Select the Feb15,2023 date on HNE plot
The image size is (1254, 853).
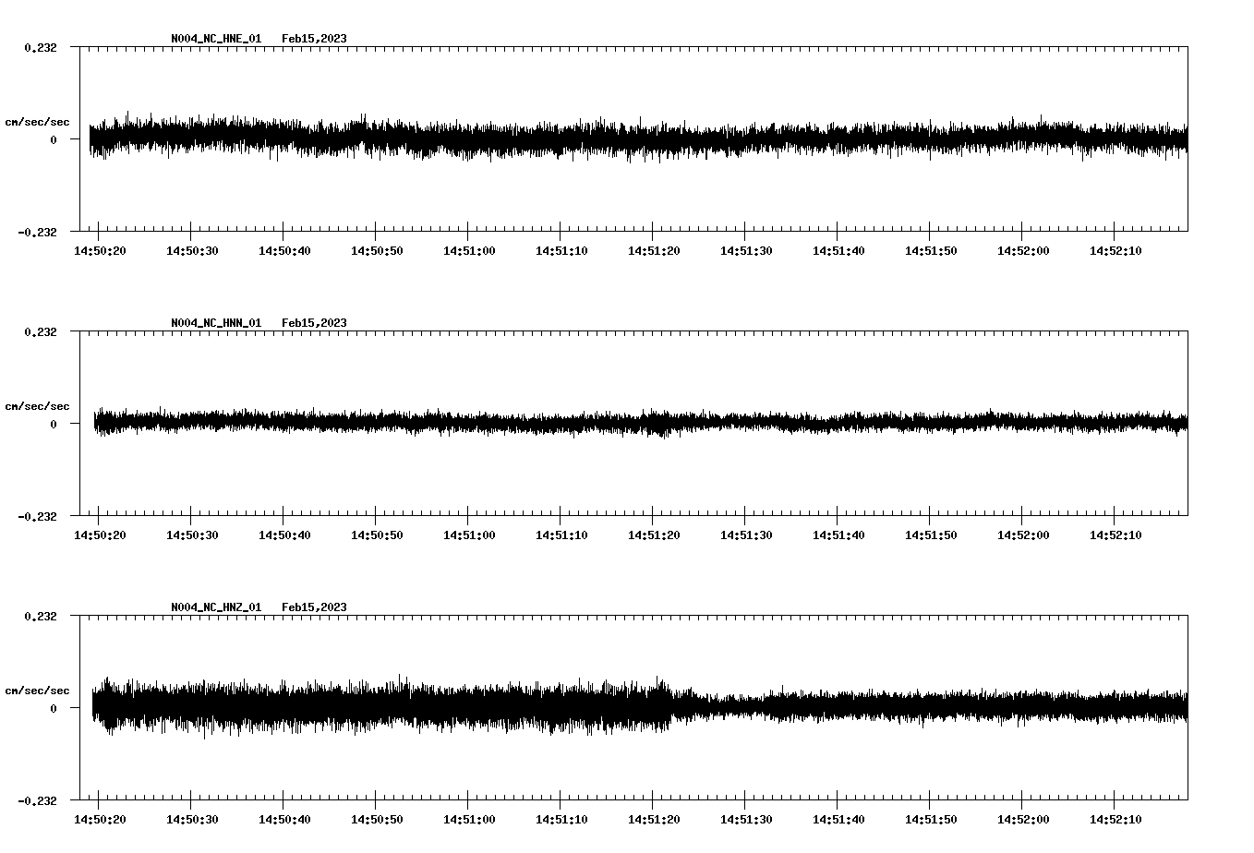point(314,39)
